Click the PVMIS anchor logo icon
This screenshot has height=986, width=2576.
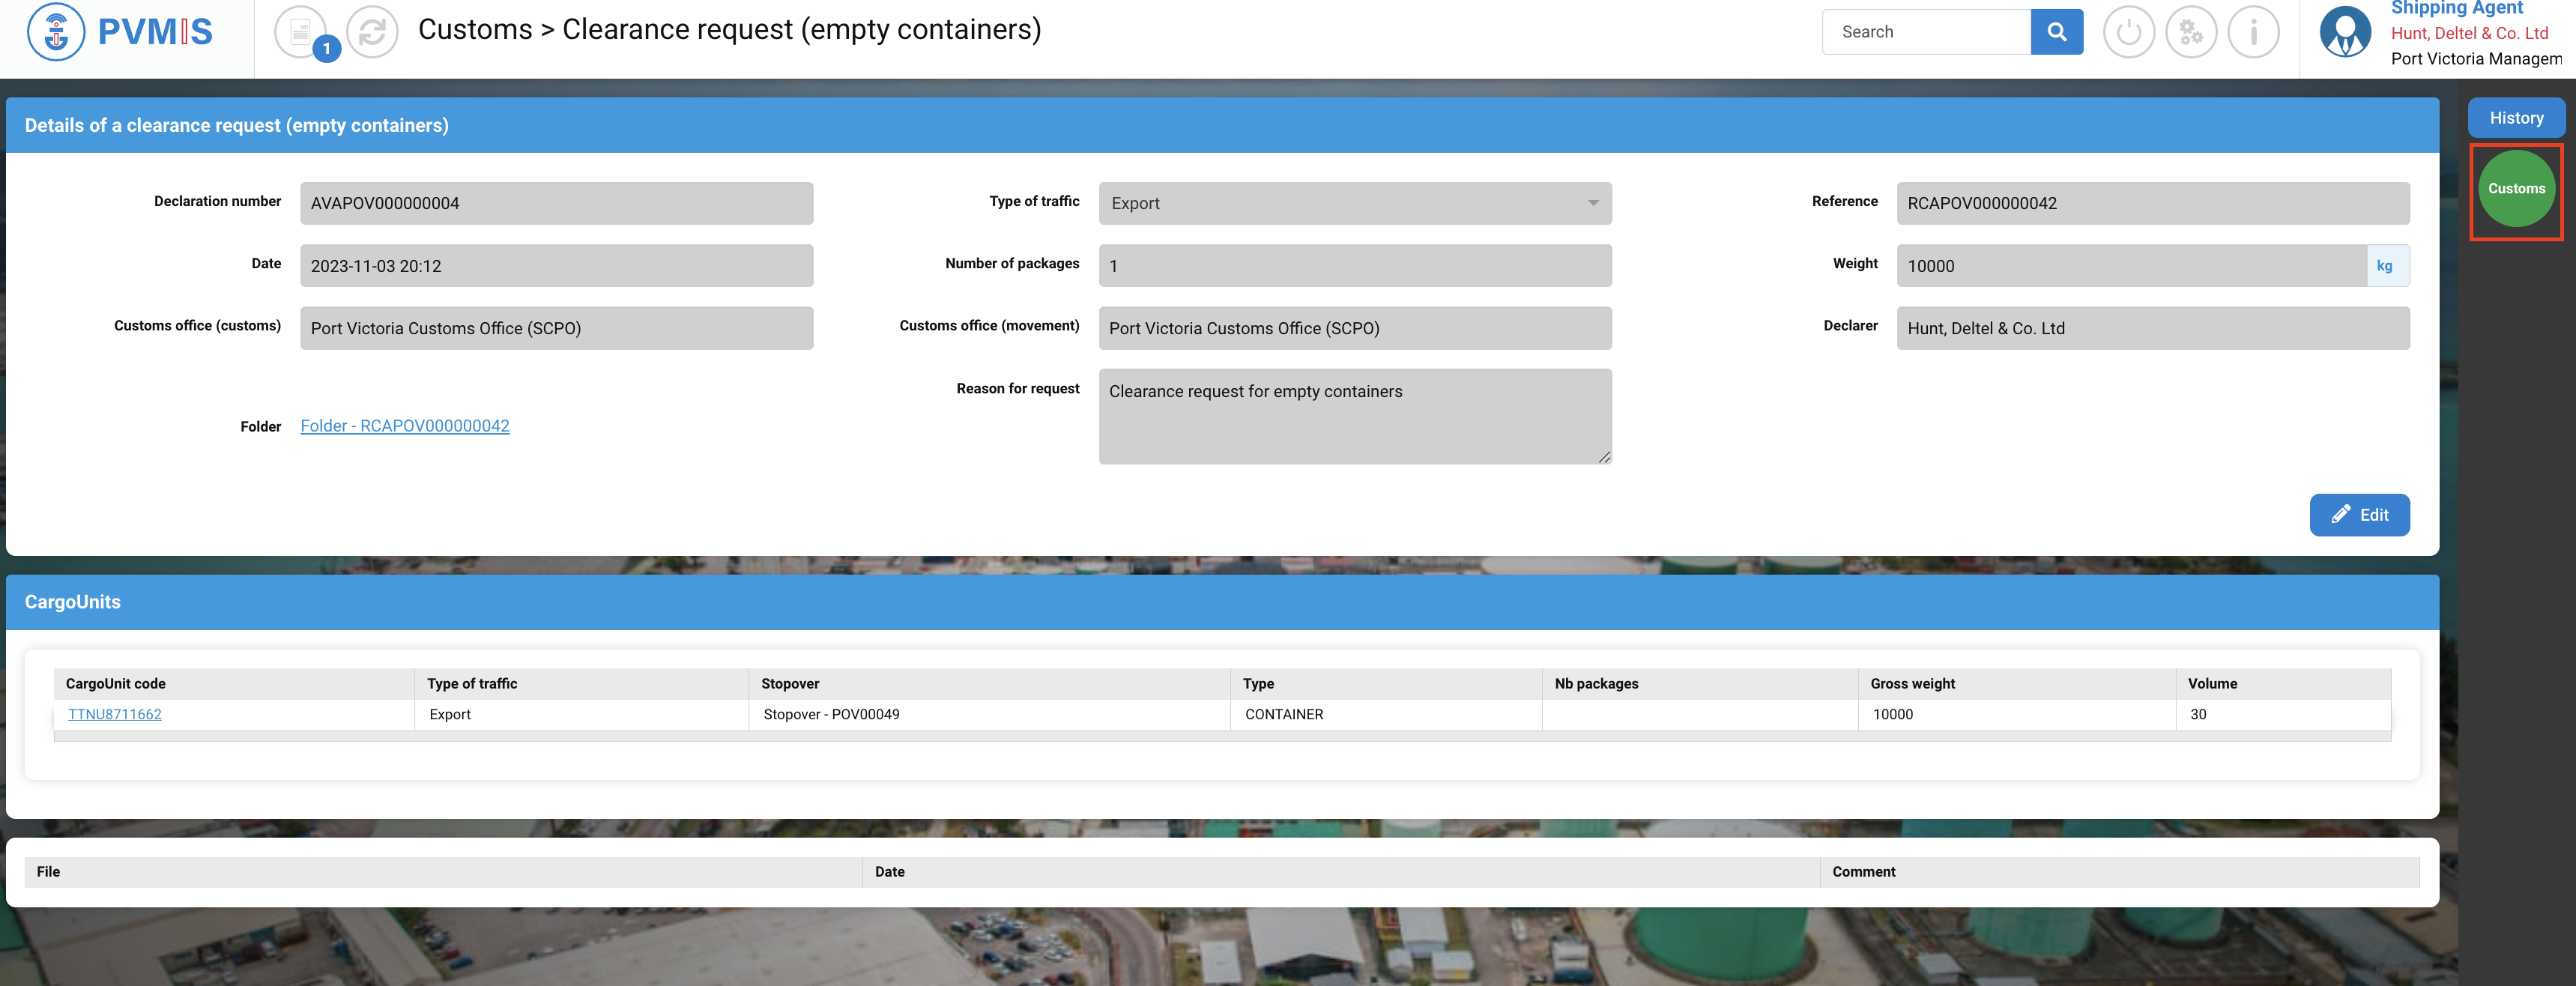tap(56, 32)
